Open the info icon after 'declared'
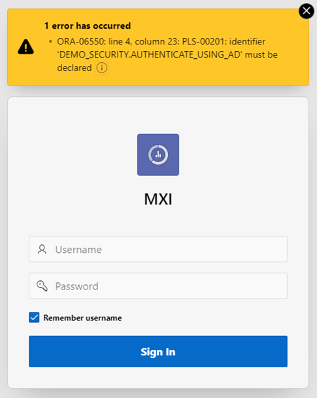 102,68
